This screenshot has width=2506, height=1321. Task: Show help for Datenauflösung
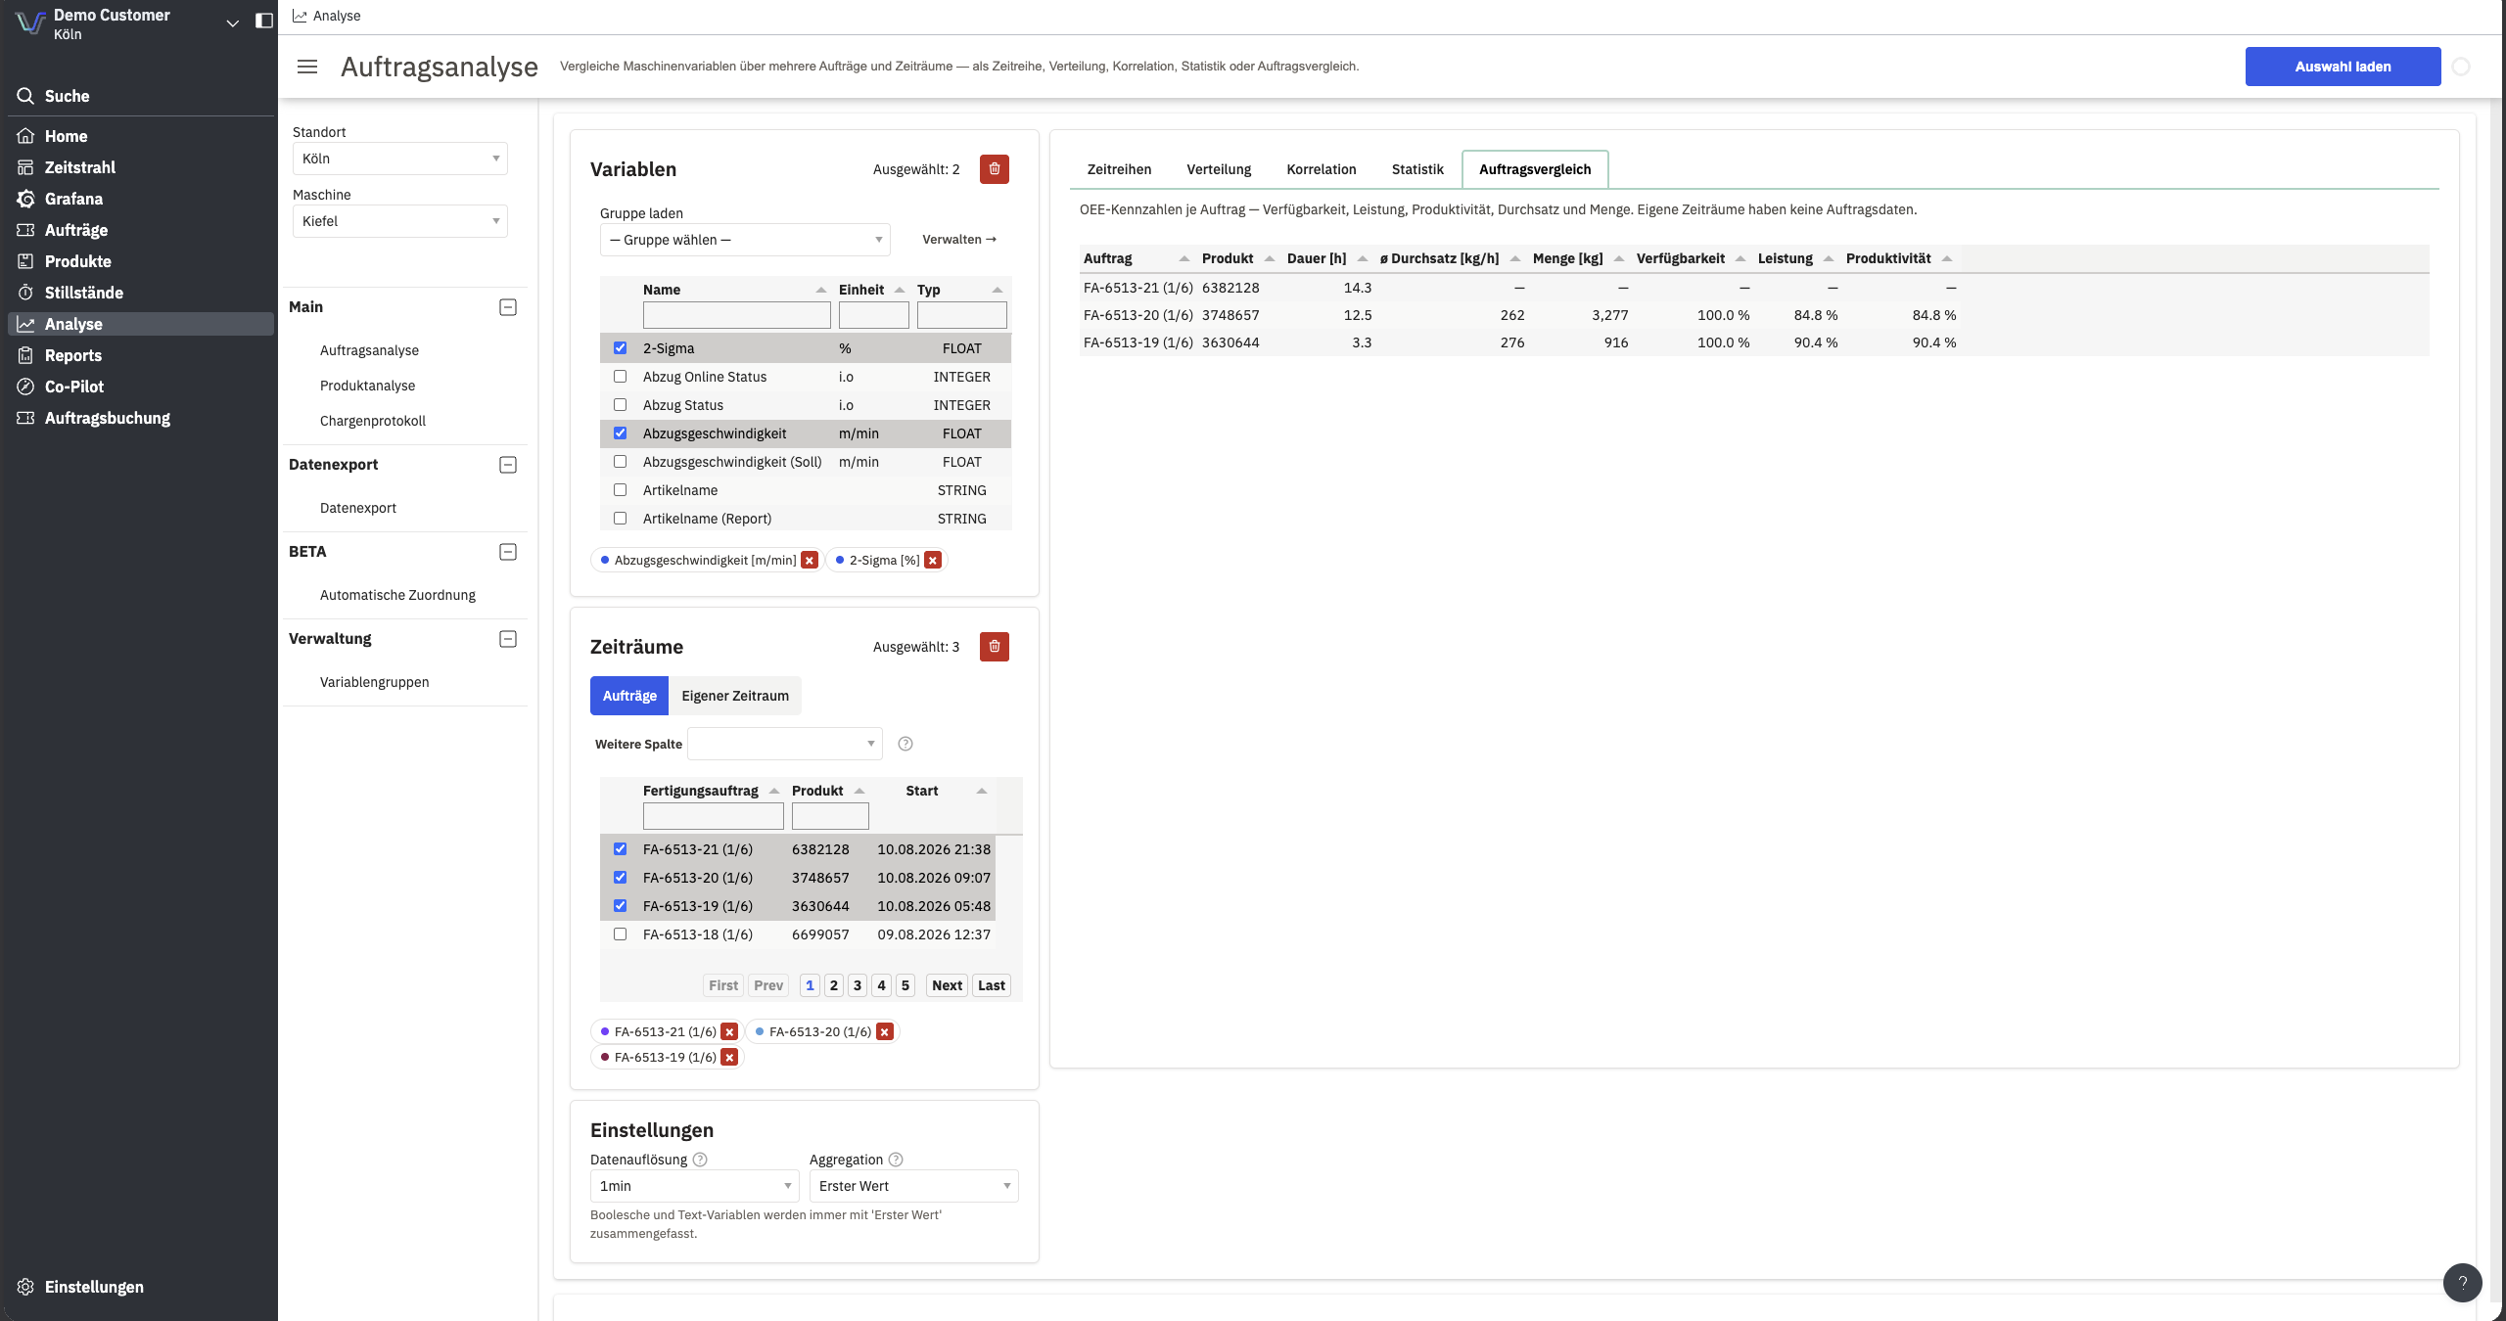coord(700,1160)
